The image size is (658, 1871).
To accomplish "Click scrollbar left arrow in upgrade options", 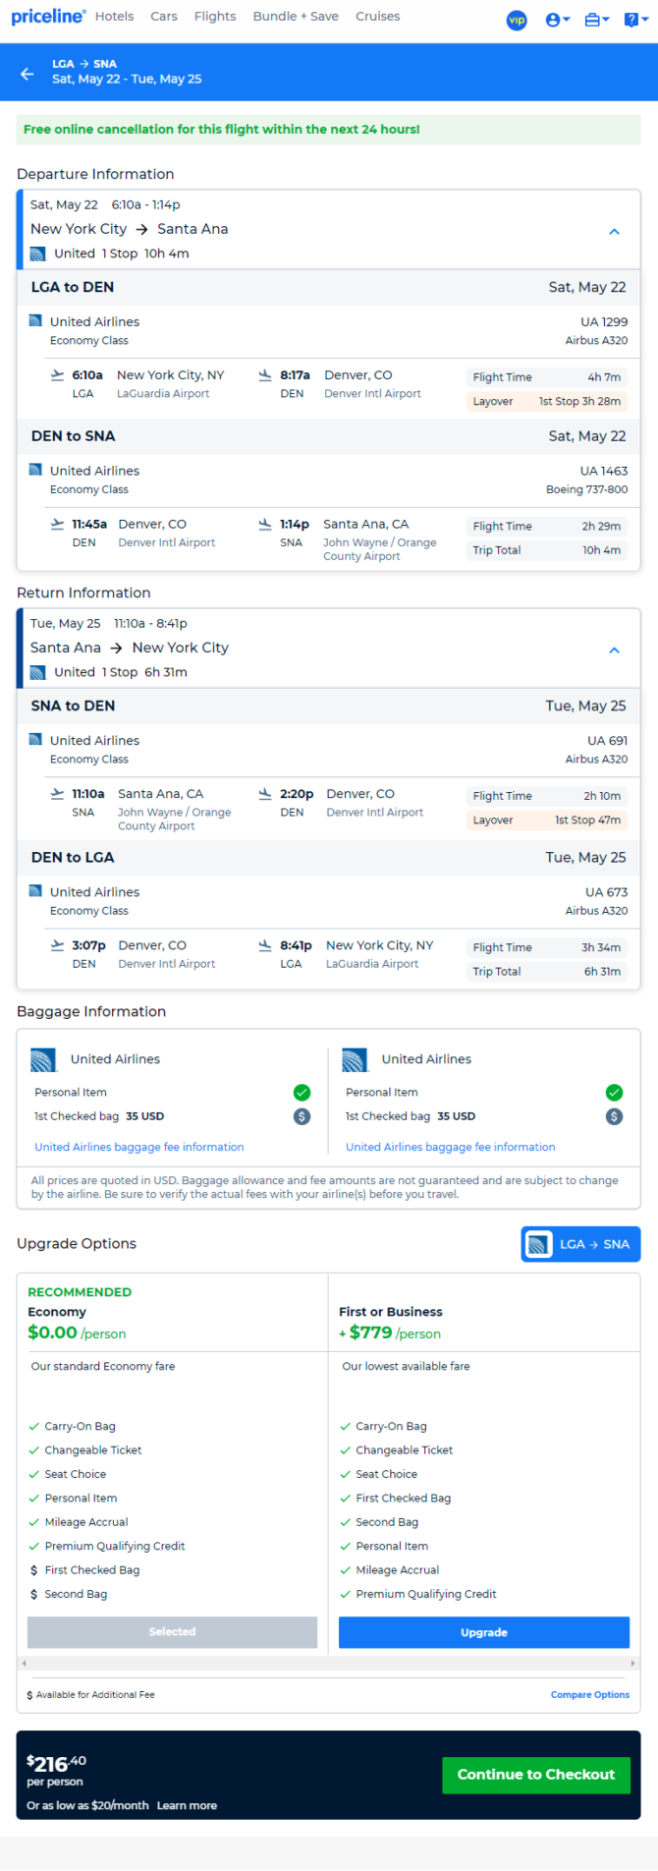I will [23, 1663].
